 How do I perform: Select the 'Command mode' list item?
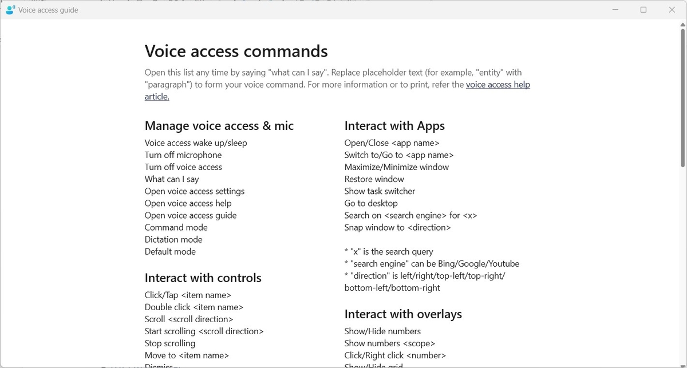(x=176, y=227)
